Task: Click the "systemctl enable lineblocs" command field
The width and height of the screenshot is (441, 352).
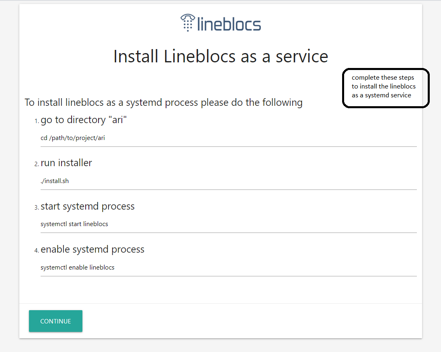Action: [x=229, y=268]
